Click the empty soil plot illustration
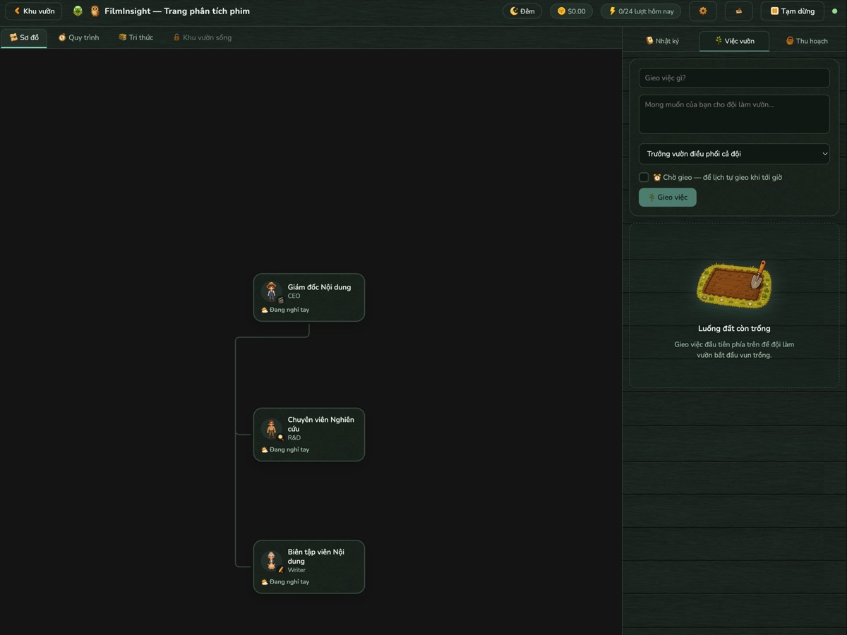This screenshot has width=847, height=635. (x=734, y=284)
